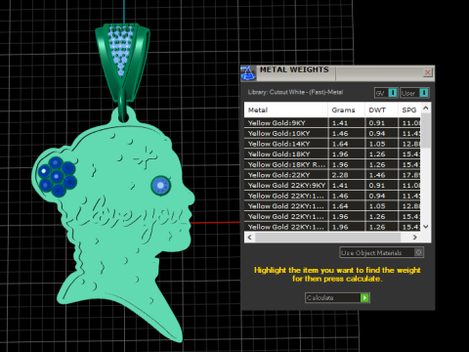The width and height of the screenshot is (469, 352).
Task: Select the blue gem cluster on the hair bun
Action: point(58,177)
